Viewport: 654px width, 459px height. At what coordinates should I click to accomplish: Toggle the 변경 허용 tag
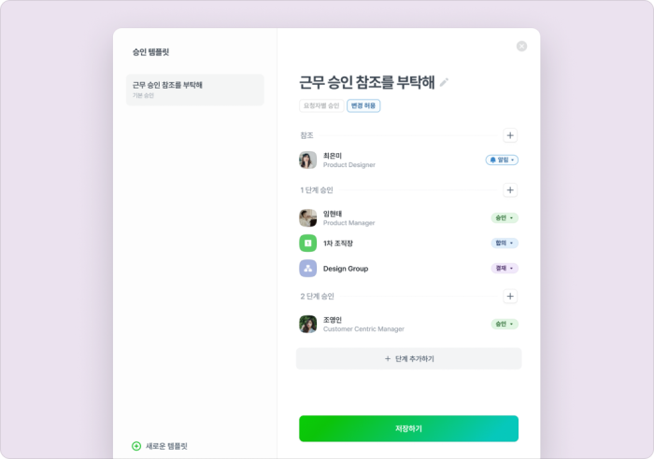point(363,105)
